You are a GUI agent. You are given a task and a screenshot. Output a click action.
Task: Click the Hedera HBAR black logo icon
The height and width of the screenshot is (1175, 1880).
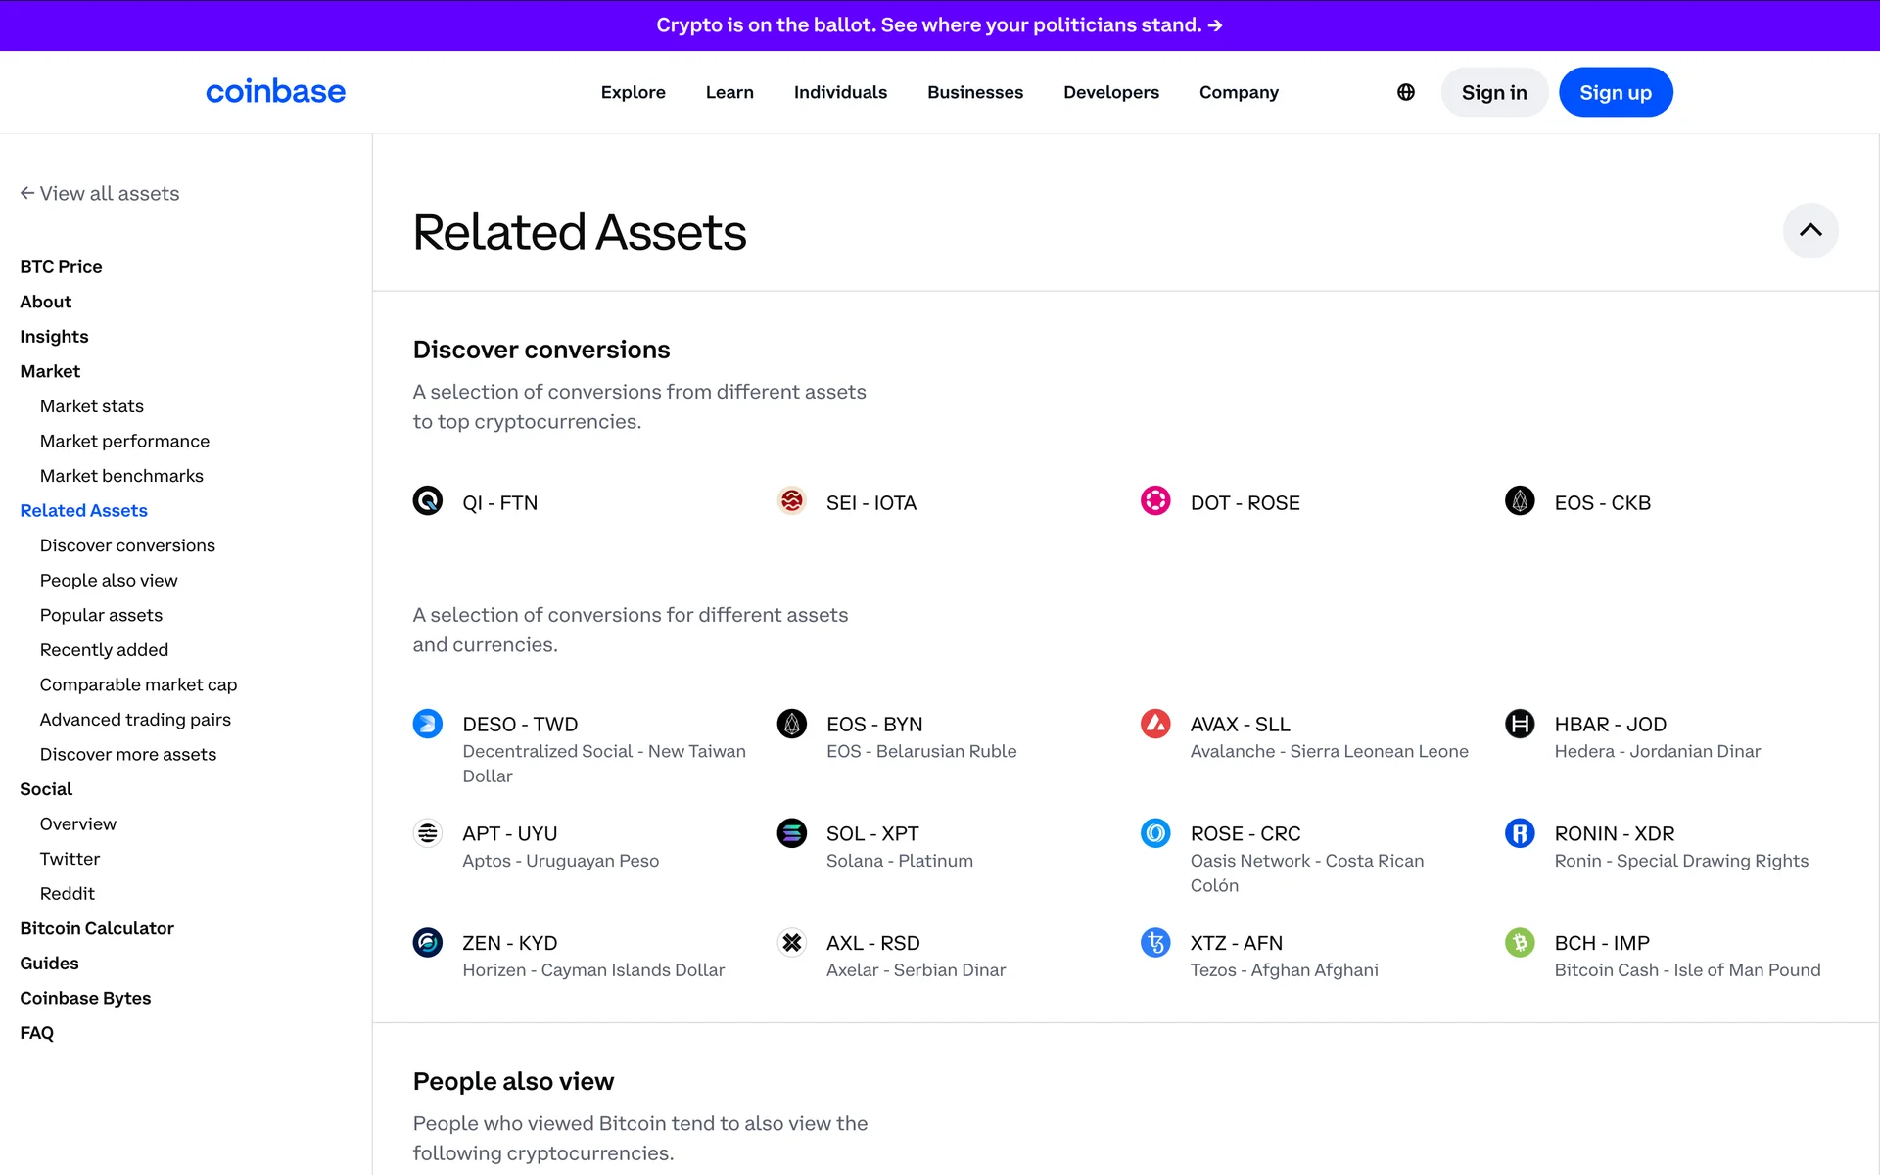(1520, 724)
